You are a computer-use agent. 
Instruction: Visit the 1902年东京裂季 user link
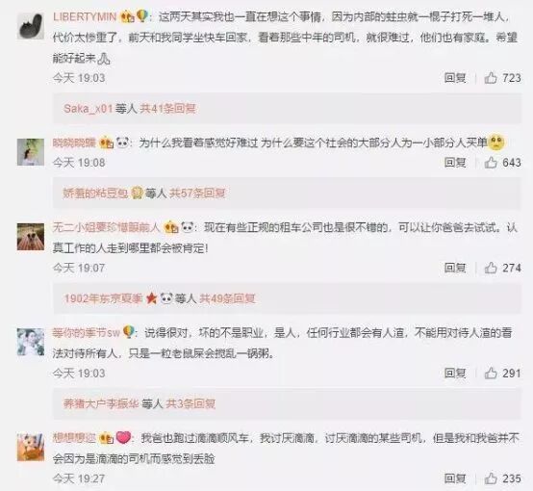[x=103, y=298]
